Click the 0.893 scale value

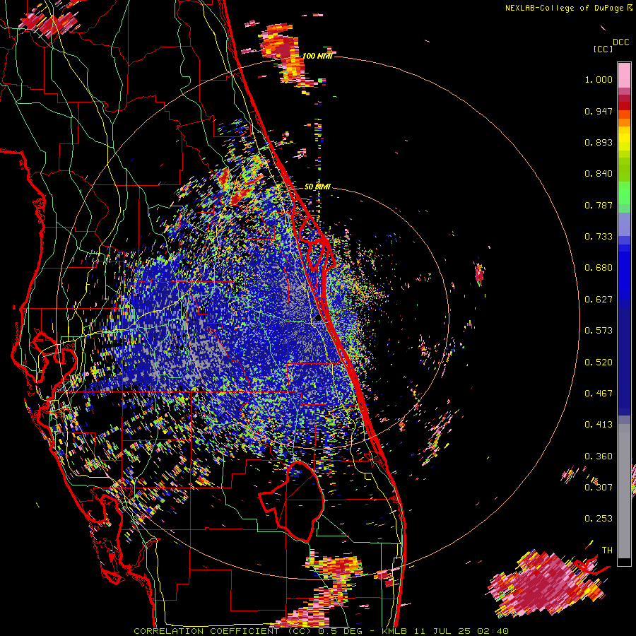599,142
